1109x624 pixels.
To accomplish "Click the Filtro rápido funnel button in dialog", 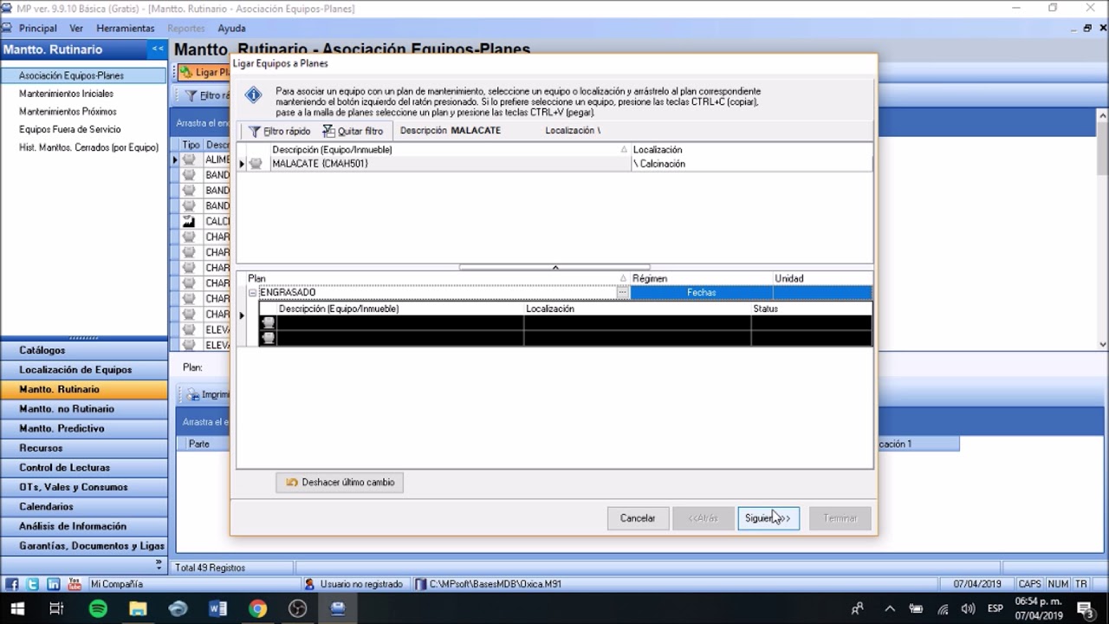I will click(x=279, y=131).
